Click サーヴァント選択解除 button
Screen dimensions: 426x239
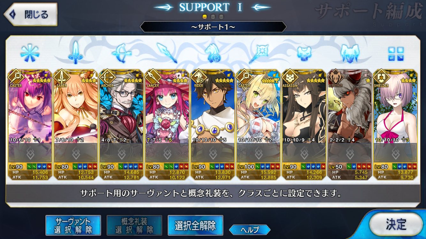73,226
